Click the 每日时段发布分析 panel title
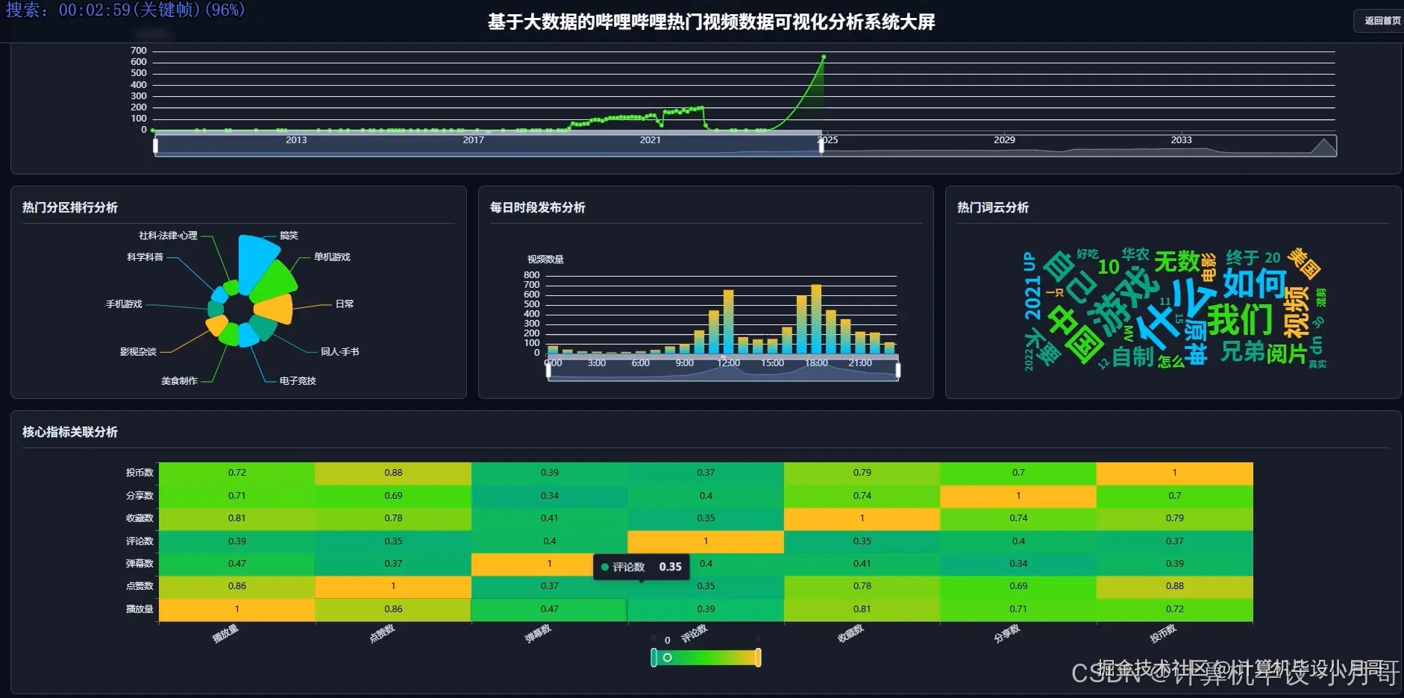1404x698 pixels. 537,207
